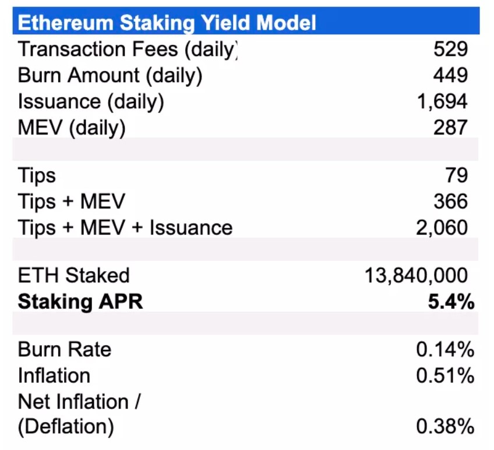Select the Transaction Fees (daily) label
This screenshot has height=450, width=494.
128,49
